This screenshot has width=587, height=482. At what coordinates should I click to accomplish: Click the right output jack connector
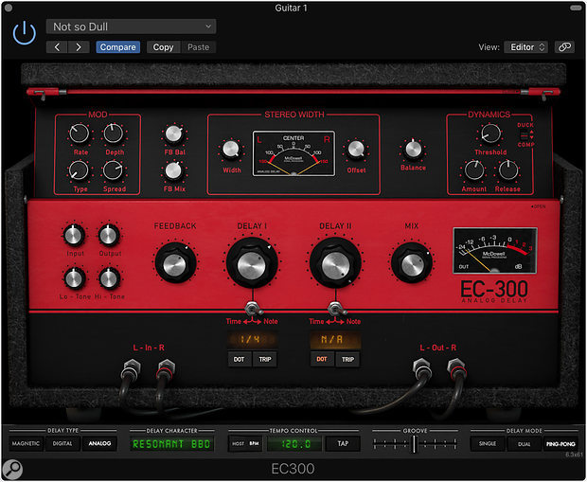(x=456, y=367)
